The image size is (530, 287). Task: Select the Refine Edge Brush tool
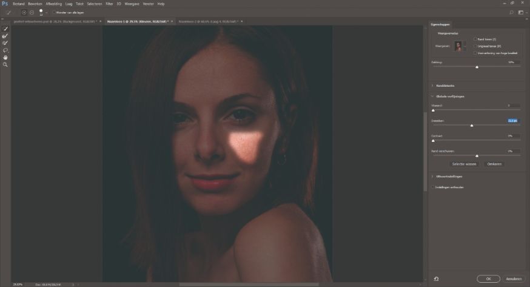coord(5,36)
